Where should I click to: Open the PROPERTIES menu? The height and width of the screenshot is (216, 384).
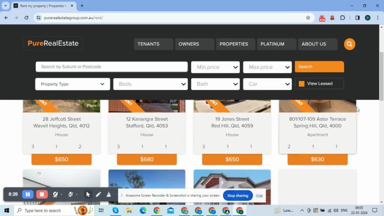tap(235, 44)
